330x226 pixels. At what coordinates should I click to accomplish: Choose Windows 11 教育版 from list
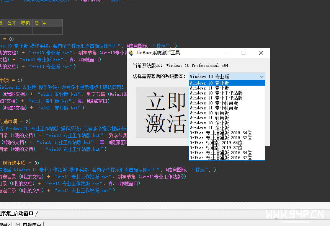(x=227, y=118)
